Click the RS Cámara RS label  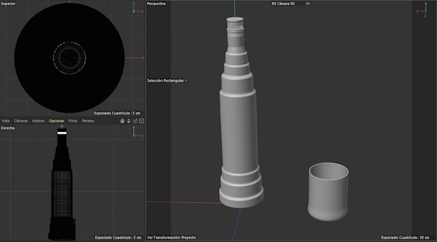(x=283, y=4)
